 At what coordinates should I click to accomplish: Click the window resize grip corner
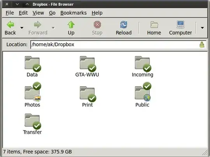205,153
